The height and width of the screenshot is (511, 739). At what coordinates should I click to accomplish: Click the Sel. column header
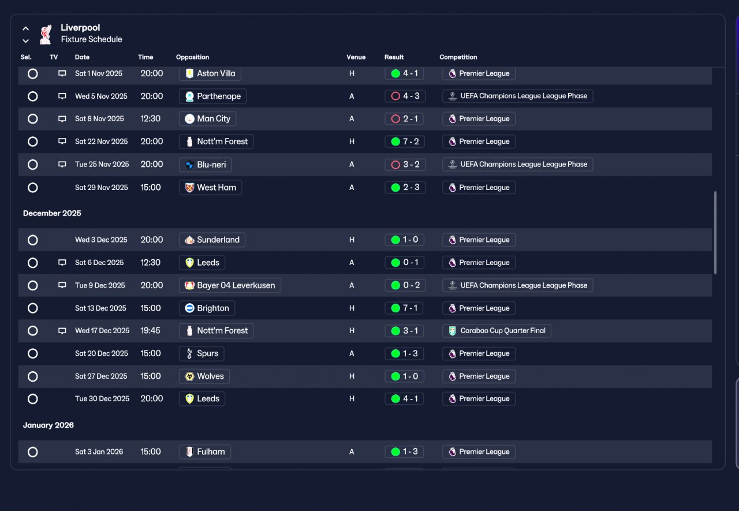click(x=26, y=57)
